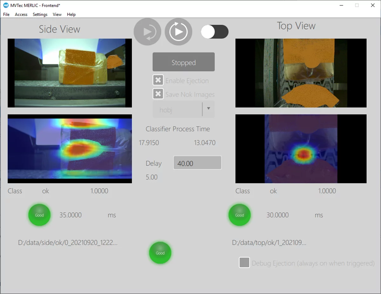Flip the dark toggle switch beside play buttons
Image resolution: width=381 pixels, height=294 pixels.
tap(215, 32)
